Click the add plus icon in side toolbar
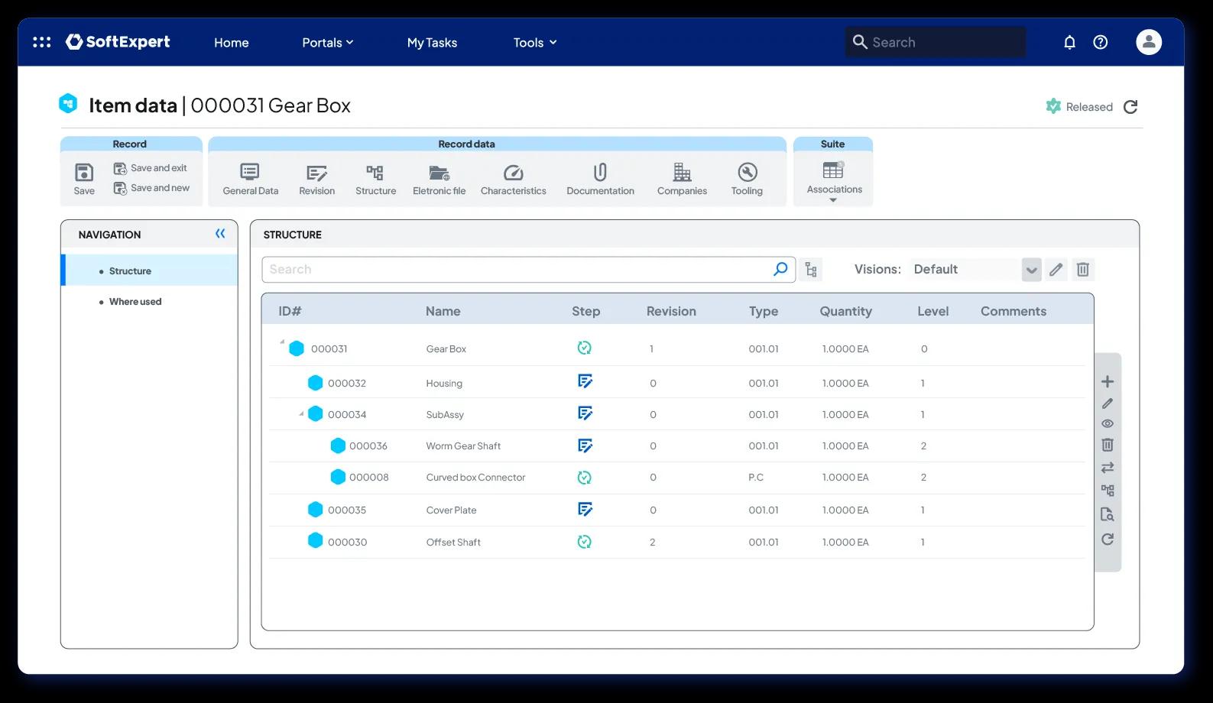The width and height of the screenshot is (1213, 703). [1108, 381]
